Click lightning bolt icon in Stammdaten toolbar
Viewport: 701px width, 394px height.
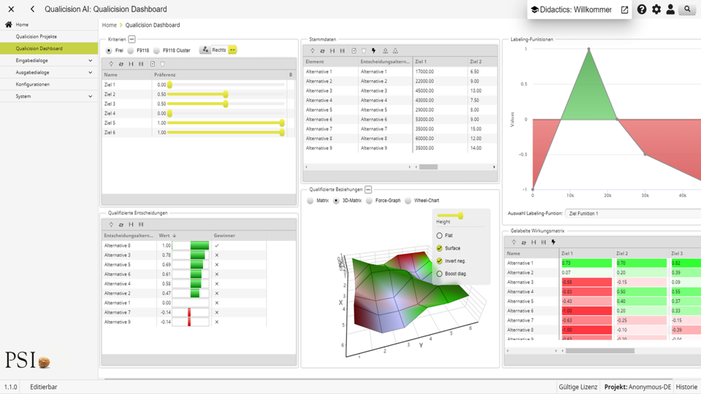click(374, 51)
